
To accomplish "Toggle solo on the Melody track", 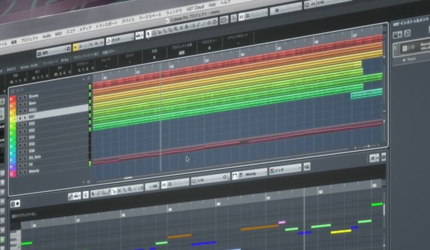I will coord(25,172).
